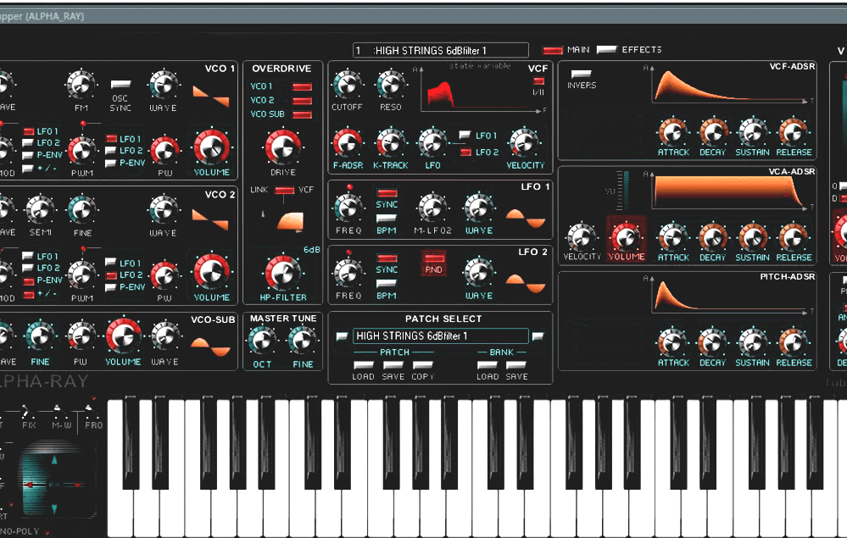Click the F-ADSR knob in VCF
The image size is (847, 538).
click(x=348, y=143)
